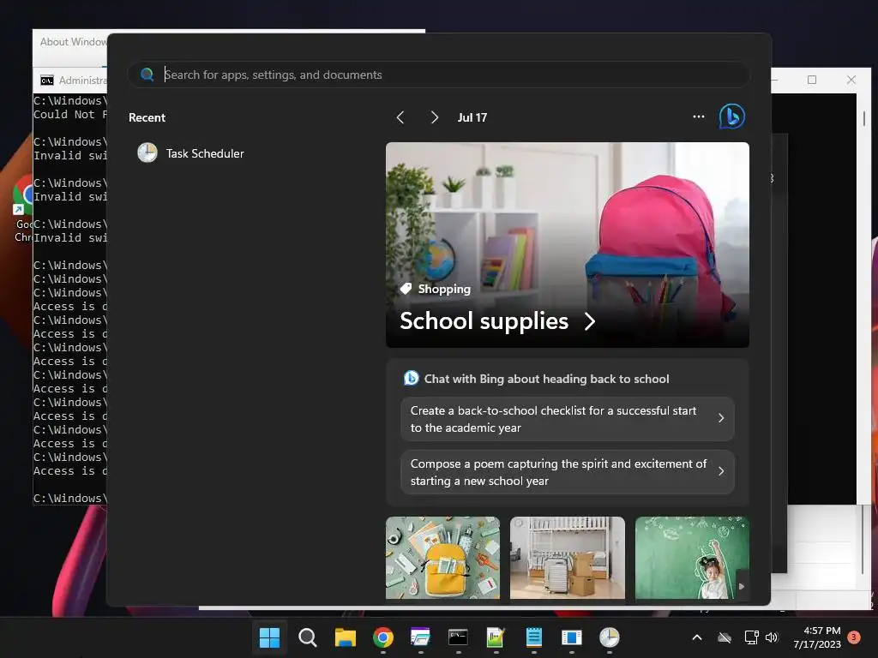Open the dorm room boxes thumbnail
Viewport: 878px width, 658px height.
[x=568, y=557]
